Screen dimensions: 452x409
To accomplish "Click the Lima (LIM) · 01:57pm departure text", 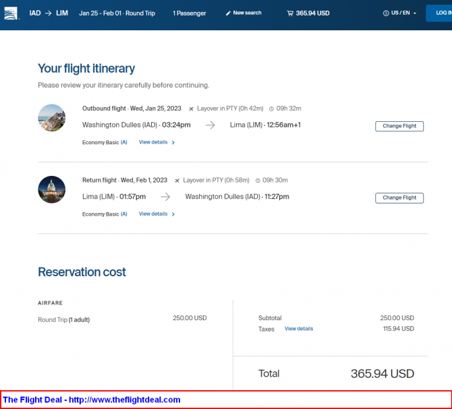I will pyautogui.click(x=114, y=197).
